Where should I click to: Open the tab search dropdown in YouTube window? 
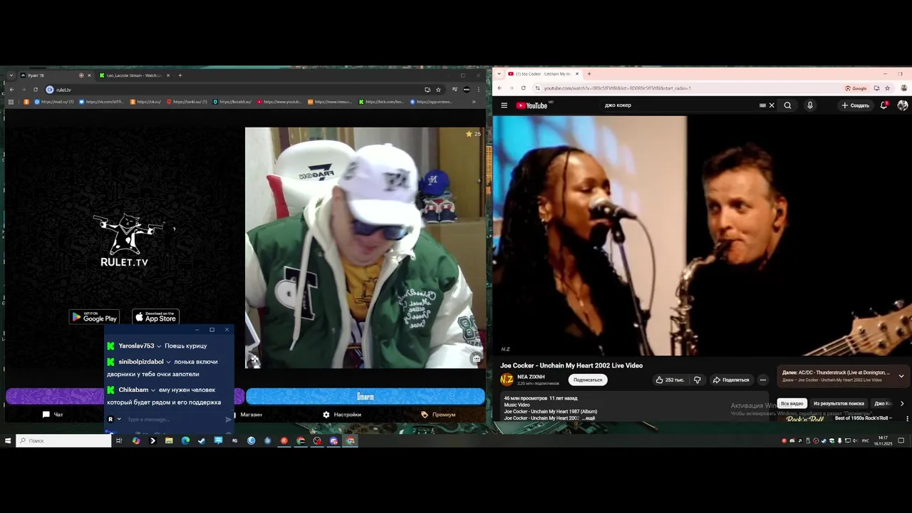(x=499, y=74)
